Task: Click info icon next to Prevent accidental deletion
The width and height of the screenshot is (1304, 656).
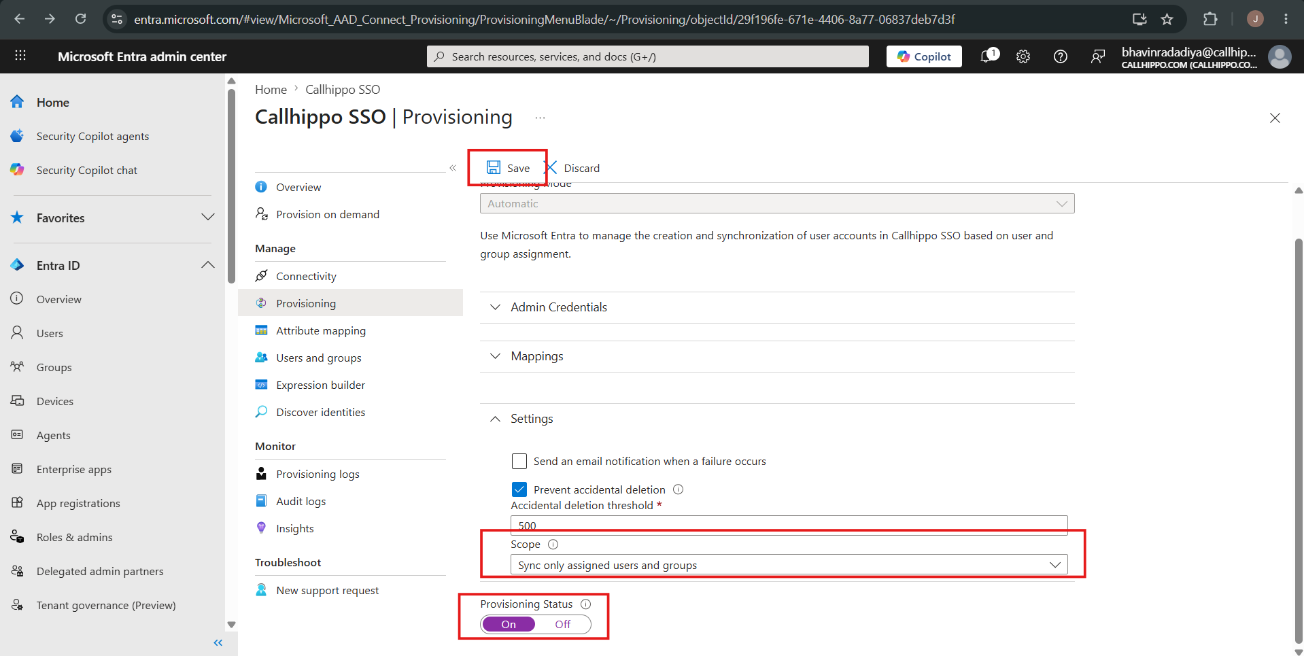Action: click(678, 489)
